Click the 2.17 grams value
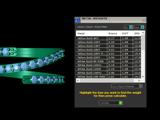 coord(111,38)
